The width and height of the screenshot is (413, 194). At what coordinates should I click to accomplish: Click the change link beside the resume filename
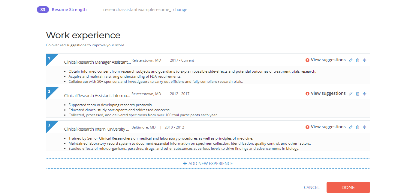coord(180,10)
